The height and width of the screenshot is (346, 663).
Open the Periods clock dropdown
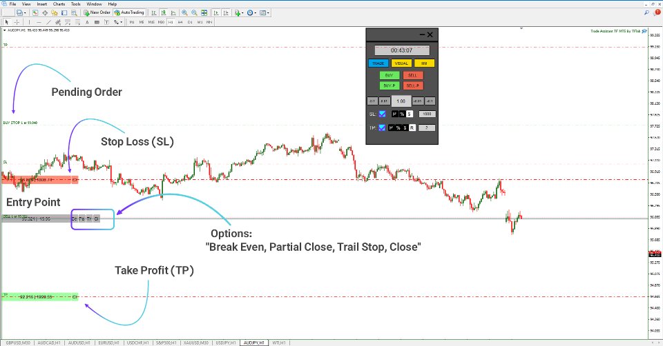click(251, 12)
